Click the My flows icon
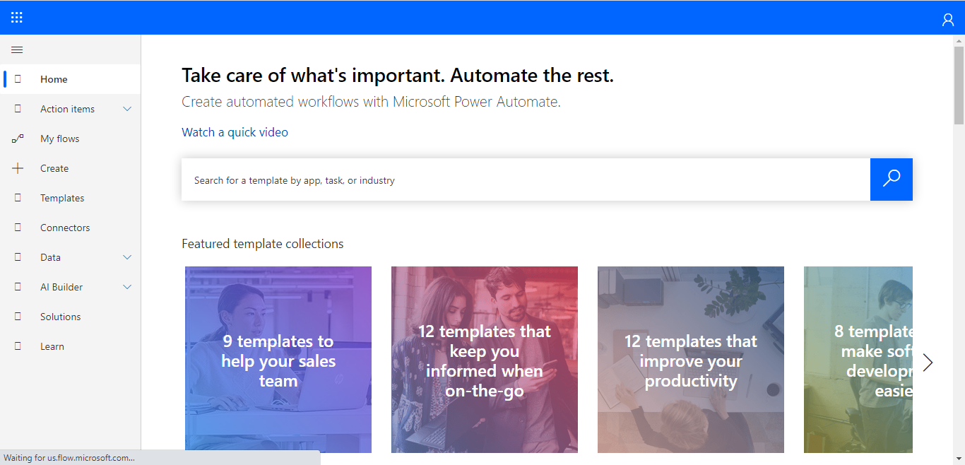 pyautogui.click(x=18, y=139)
